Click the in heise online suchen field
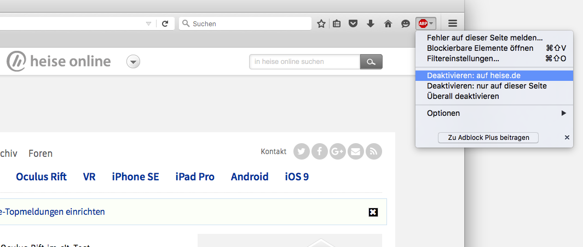 [x=304, y=62]
